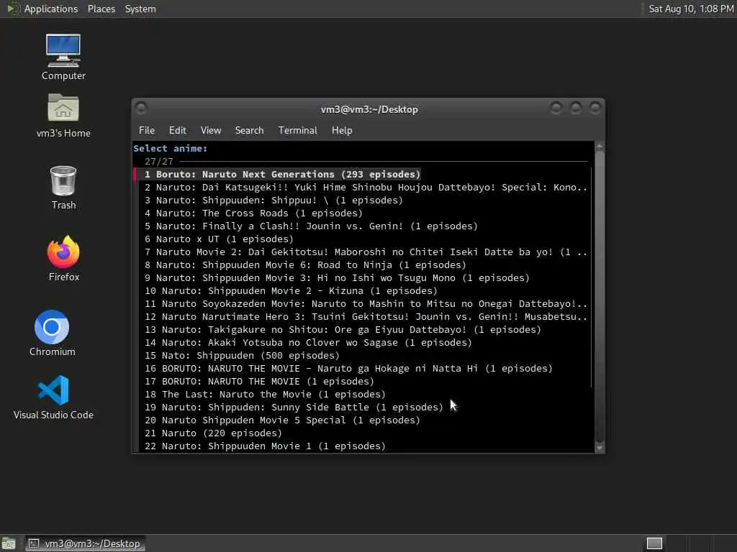Select Naruto x UT entry
The width and height of the screenshot is (737, 552).
click(219, 239)
